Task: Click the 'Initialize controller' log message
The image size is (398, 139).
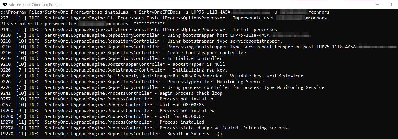Action: [195, 58]
